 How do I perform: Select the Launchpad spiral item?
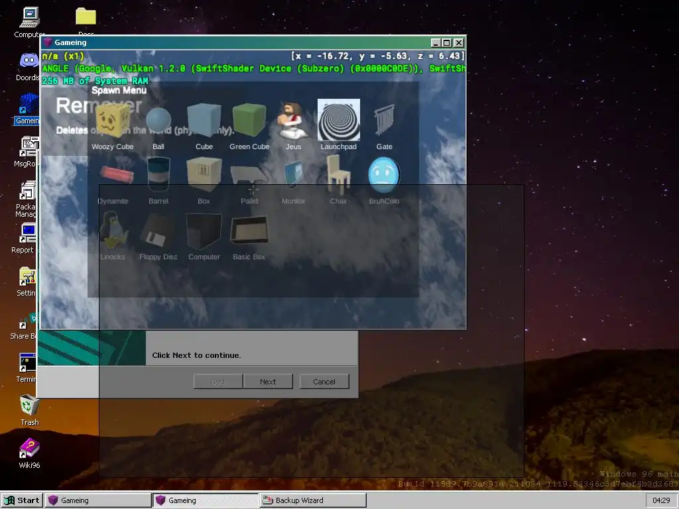pyautogui.click(x=339, y=125)
